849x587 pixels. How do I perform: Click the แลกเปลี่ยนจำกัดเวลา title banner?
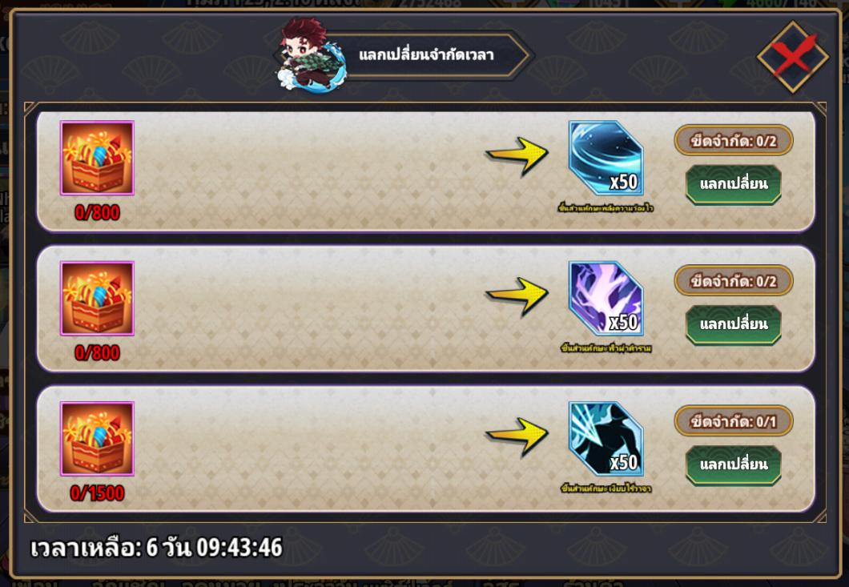click(428, 54)
